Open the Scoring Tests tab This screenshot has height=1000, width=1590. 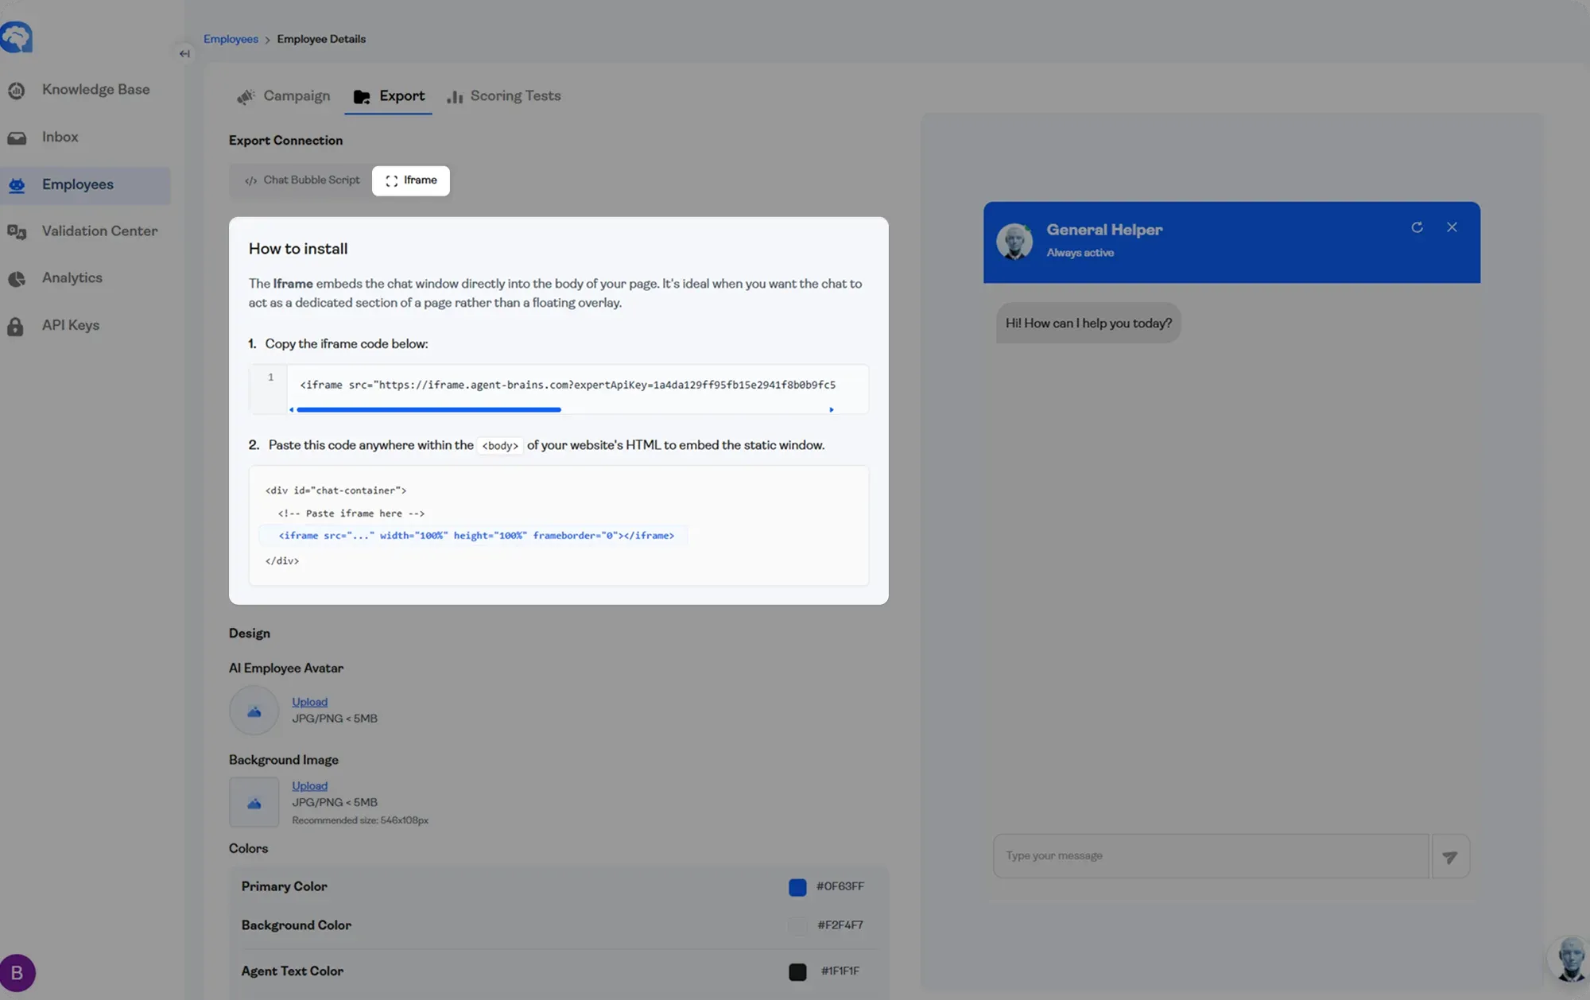click(x=504, y=96)
